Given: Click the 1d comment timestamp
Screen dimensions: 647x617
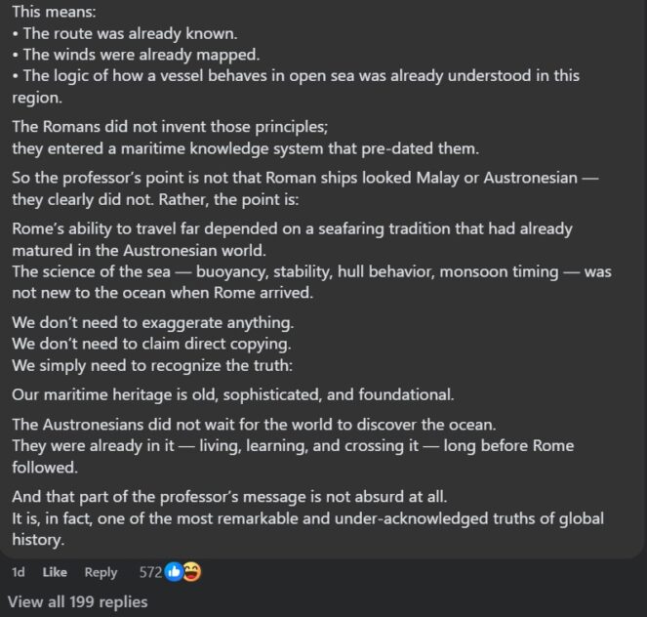Looking at the screenshot, I should click(19, 573).
